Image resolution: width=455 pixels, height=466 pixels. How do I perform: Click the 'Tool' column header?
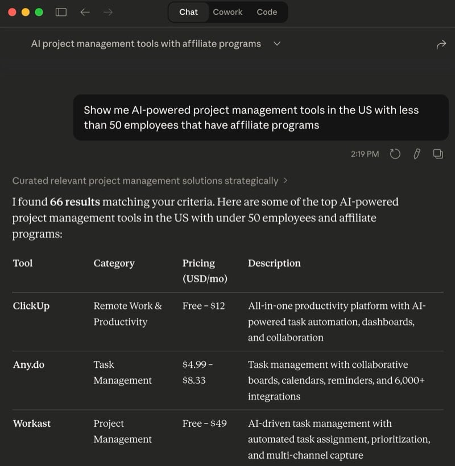pos(23,263)
